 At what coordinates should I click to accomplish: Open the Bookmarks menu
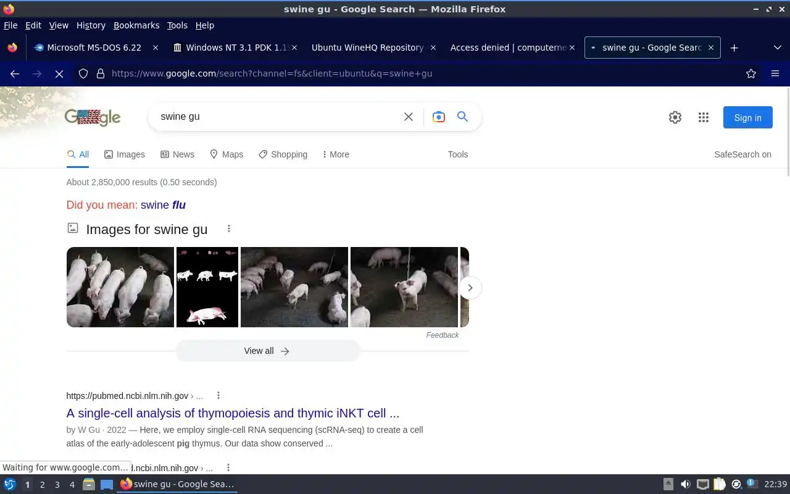(x=136, y=25)
